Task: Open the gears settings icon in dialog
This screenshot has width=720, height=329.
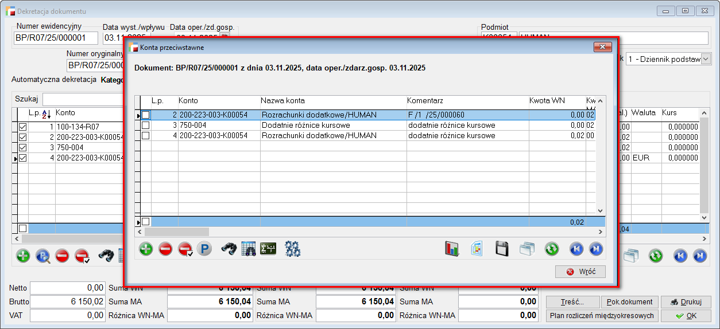Action: click(x=293, y=249)
